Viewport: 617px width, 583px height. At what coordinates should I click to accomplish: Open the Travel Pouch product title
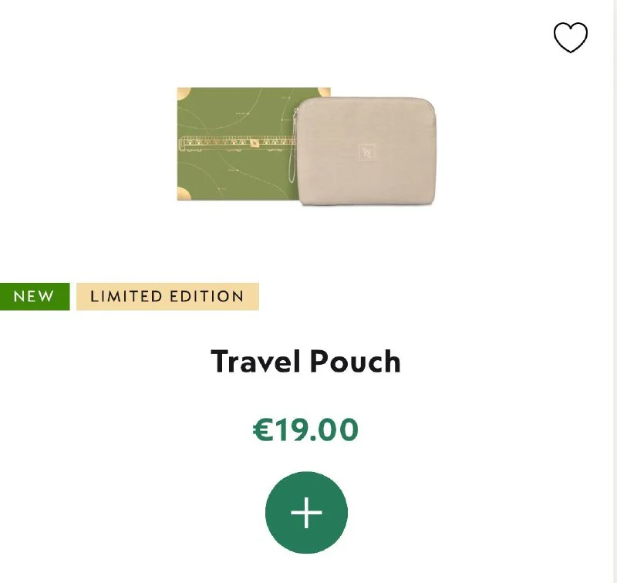[x=305, y=361]
